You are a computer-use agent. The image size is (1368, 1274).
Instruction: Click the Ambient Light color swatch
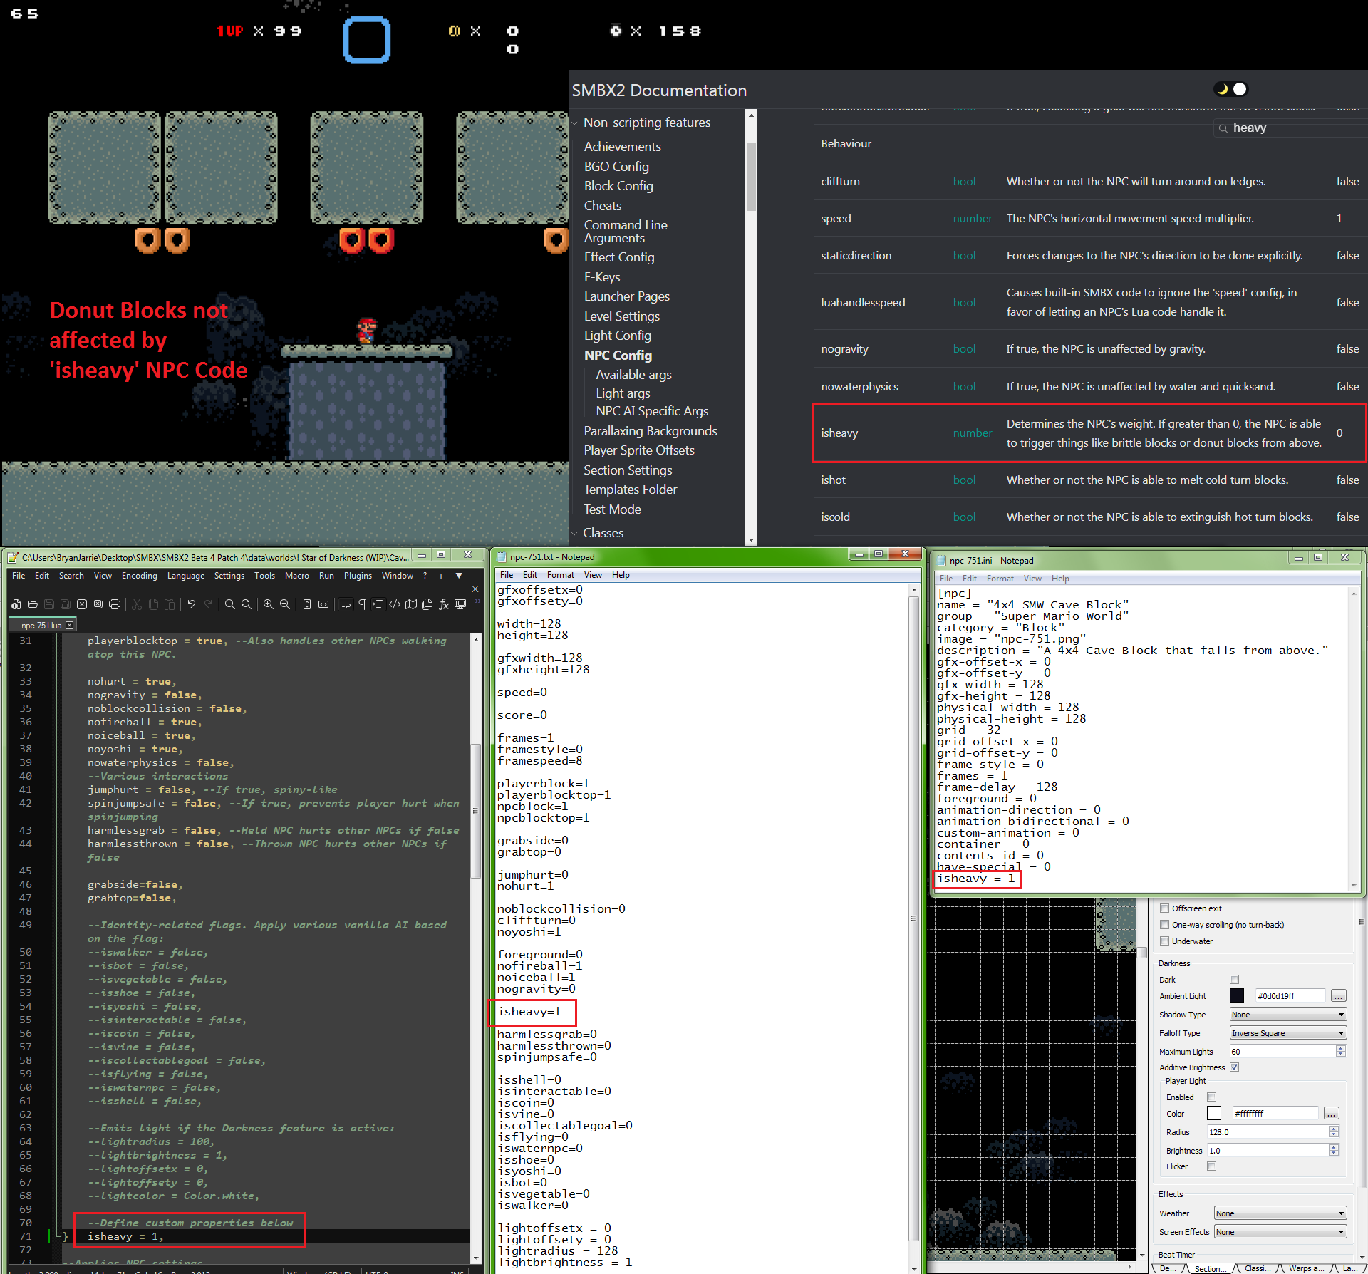click(x=1236, y=996)
